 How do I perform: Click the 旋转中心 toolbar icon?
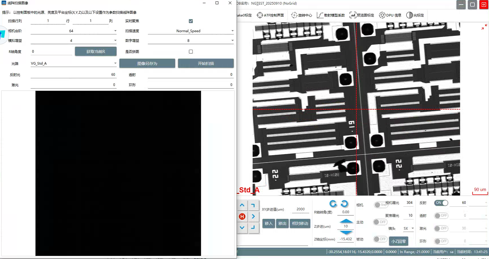pos(301,15)
